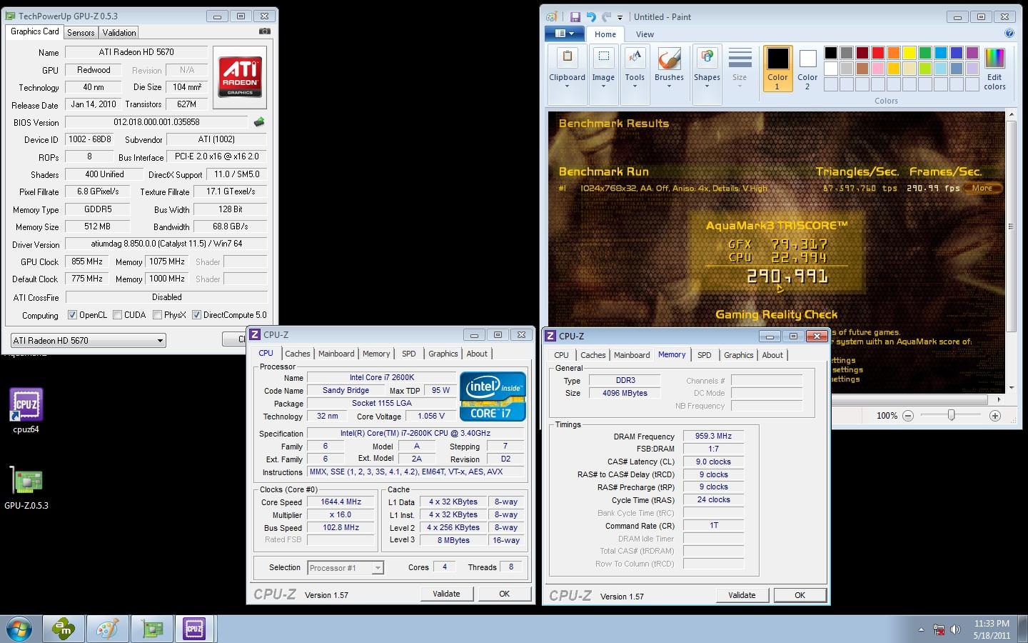Open About tab in right CPU-Z window
Viewport: 1028px width, 643px height.
tap(772, 355)
